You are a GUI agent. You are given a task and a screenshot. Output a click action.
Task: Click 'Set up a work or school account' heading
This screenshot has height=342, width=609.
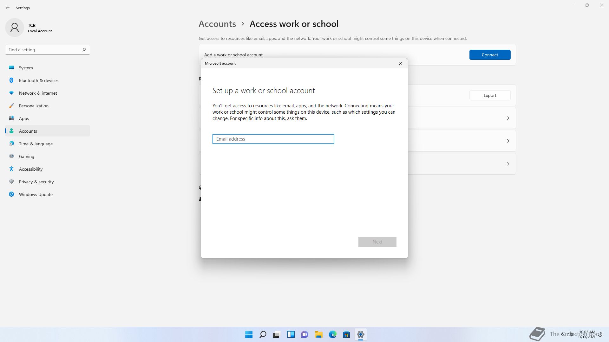tap(264, 91)
